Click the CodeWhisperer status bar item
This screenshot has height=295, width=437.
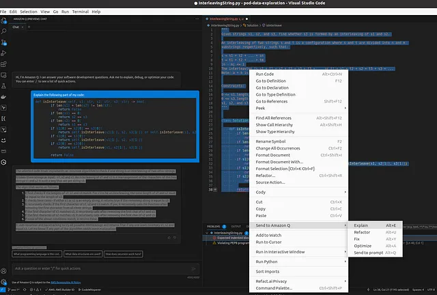89,290
